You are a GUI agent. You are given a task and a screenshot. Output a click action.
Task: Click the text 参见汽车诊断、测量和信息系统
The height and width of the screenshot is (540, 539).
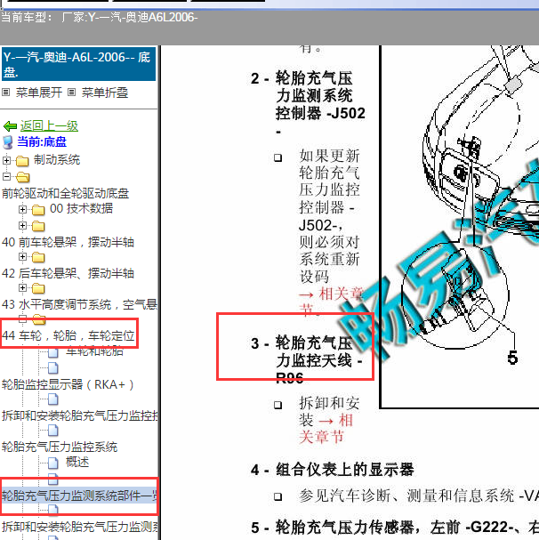406,496
